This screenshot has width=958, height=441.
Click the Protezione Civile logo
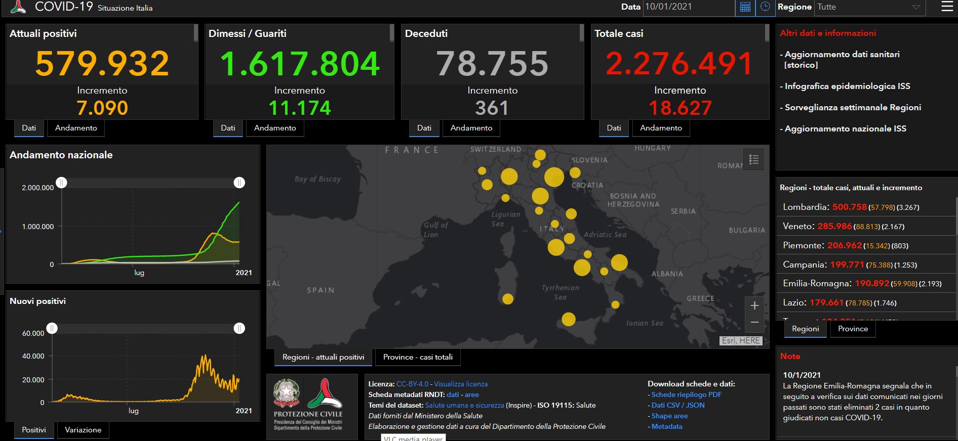coord(324,395)
